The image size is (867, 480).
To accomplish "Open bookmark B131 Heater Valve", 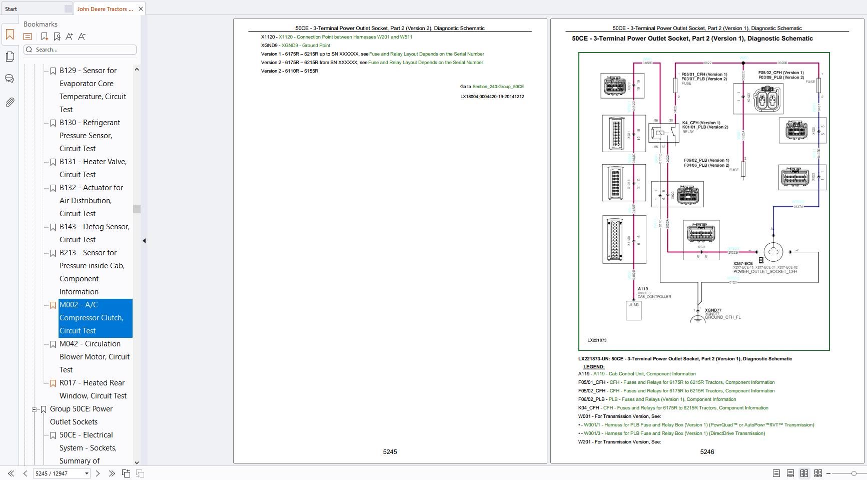I will click(93, 168).
